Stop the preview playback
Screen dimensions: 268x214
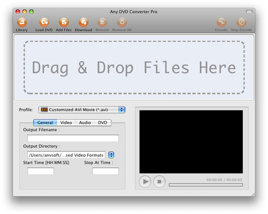pyautogui.click(x=159, y=181)
